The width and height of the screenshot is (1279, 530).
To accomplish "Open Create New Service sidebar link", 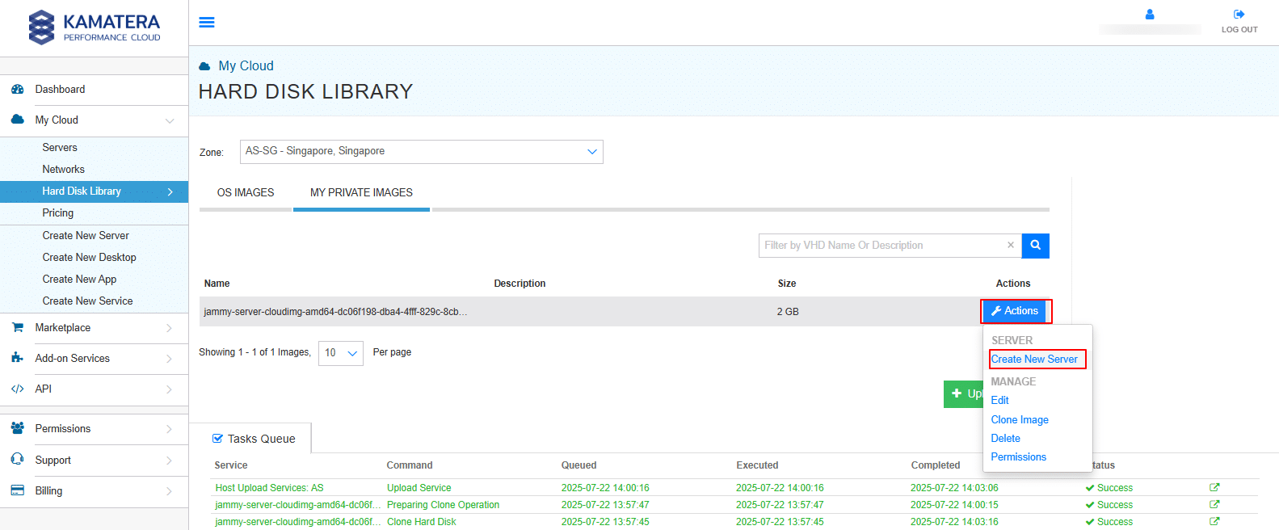I will tap(87, 301).
